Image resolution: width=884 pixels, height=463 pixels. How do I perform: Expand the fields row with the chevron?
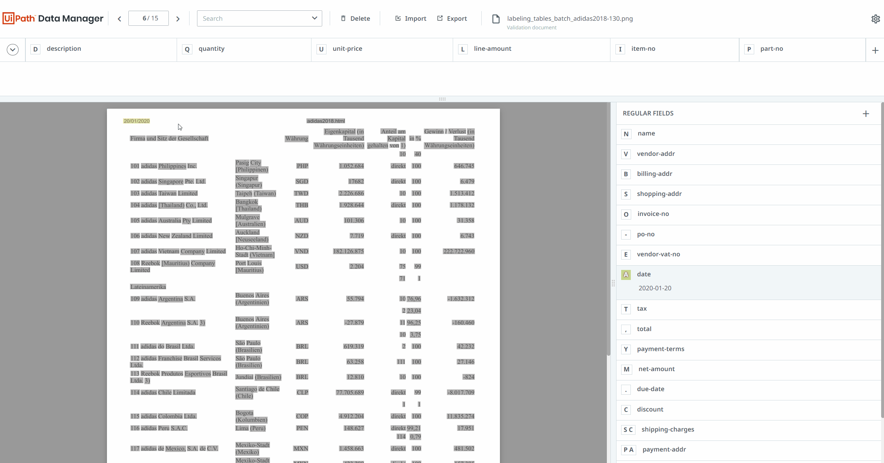click(x=13, y=49)
